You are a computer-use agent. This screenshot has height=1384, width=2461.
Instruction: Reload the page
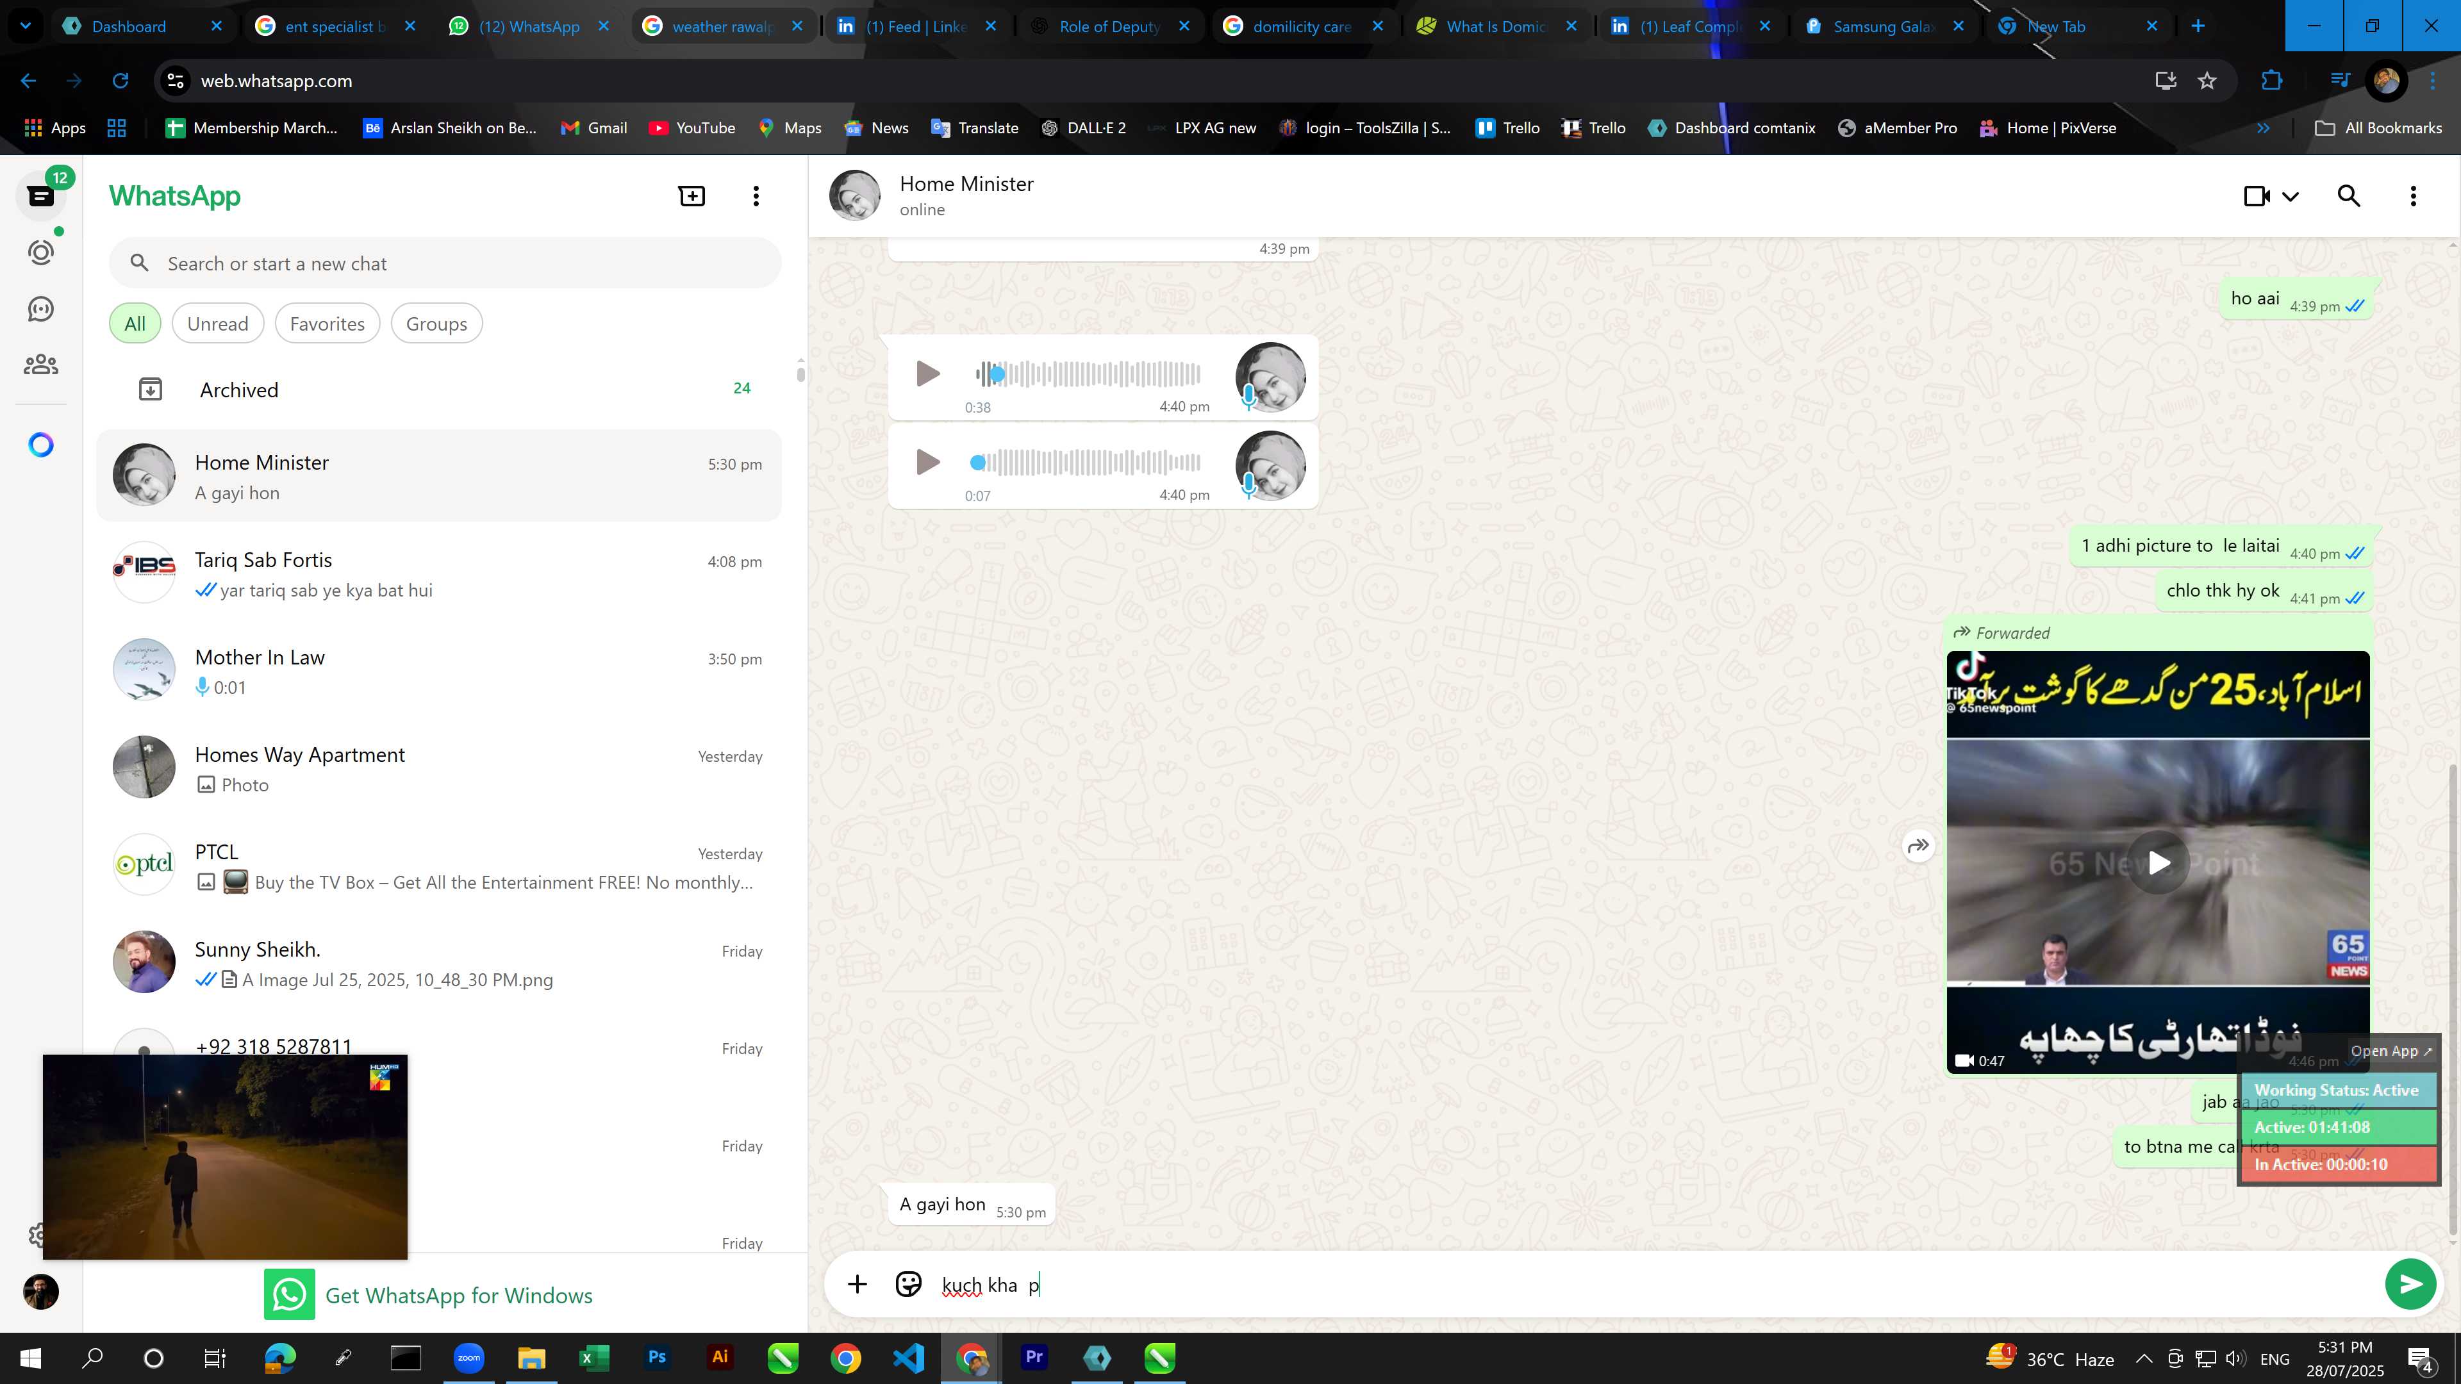tap(120, 81)
